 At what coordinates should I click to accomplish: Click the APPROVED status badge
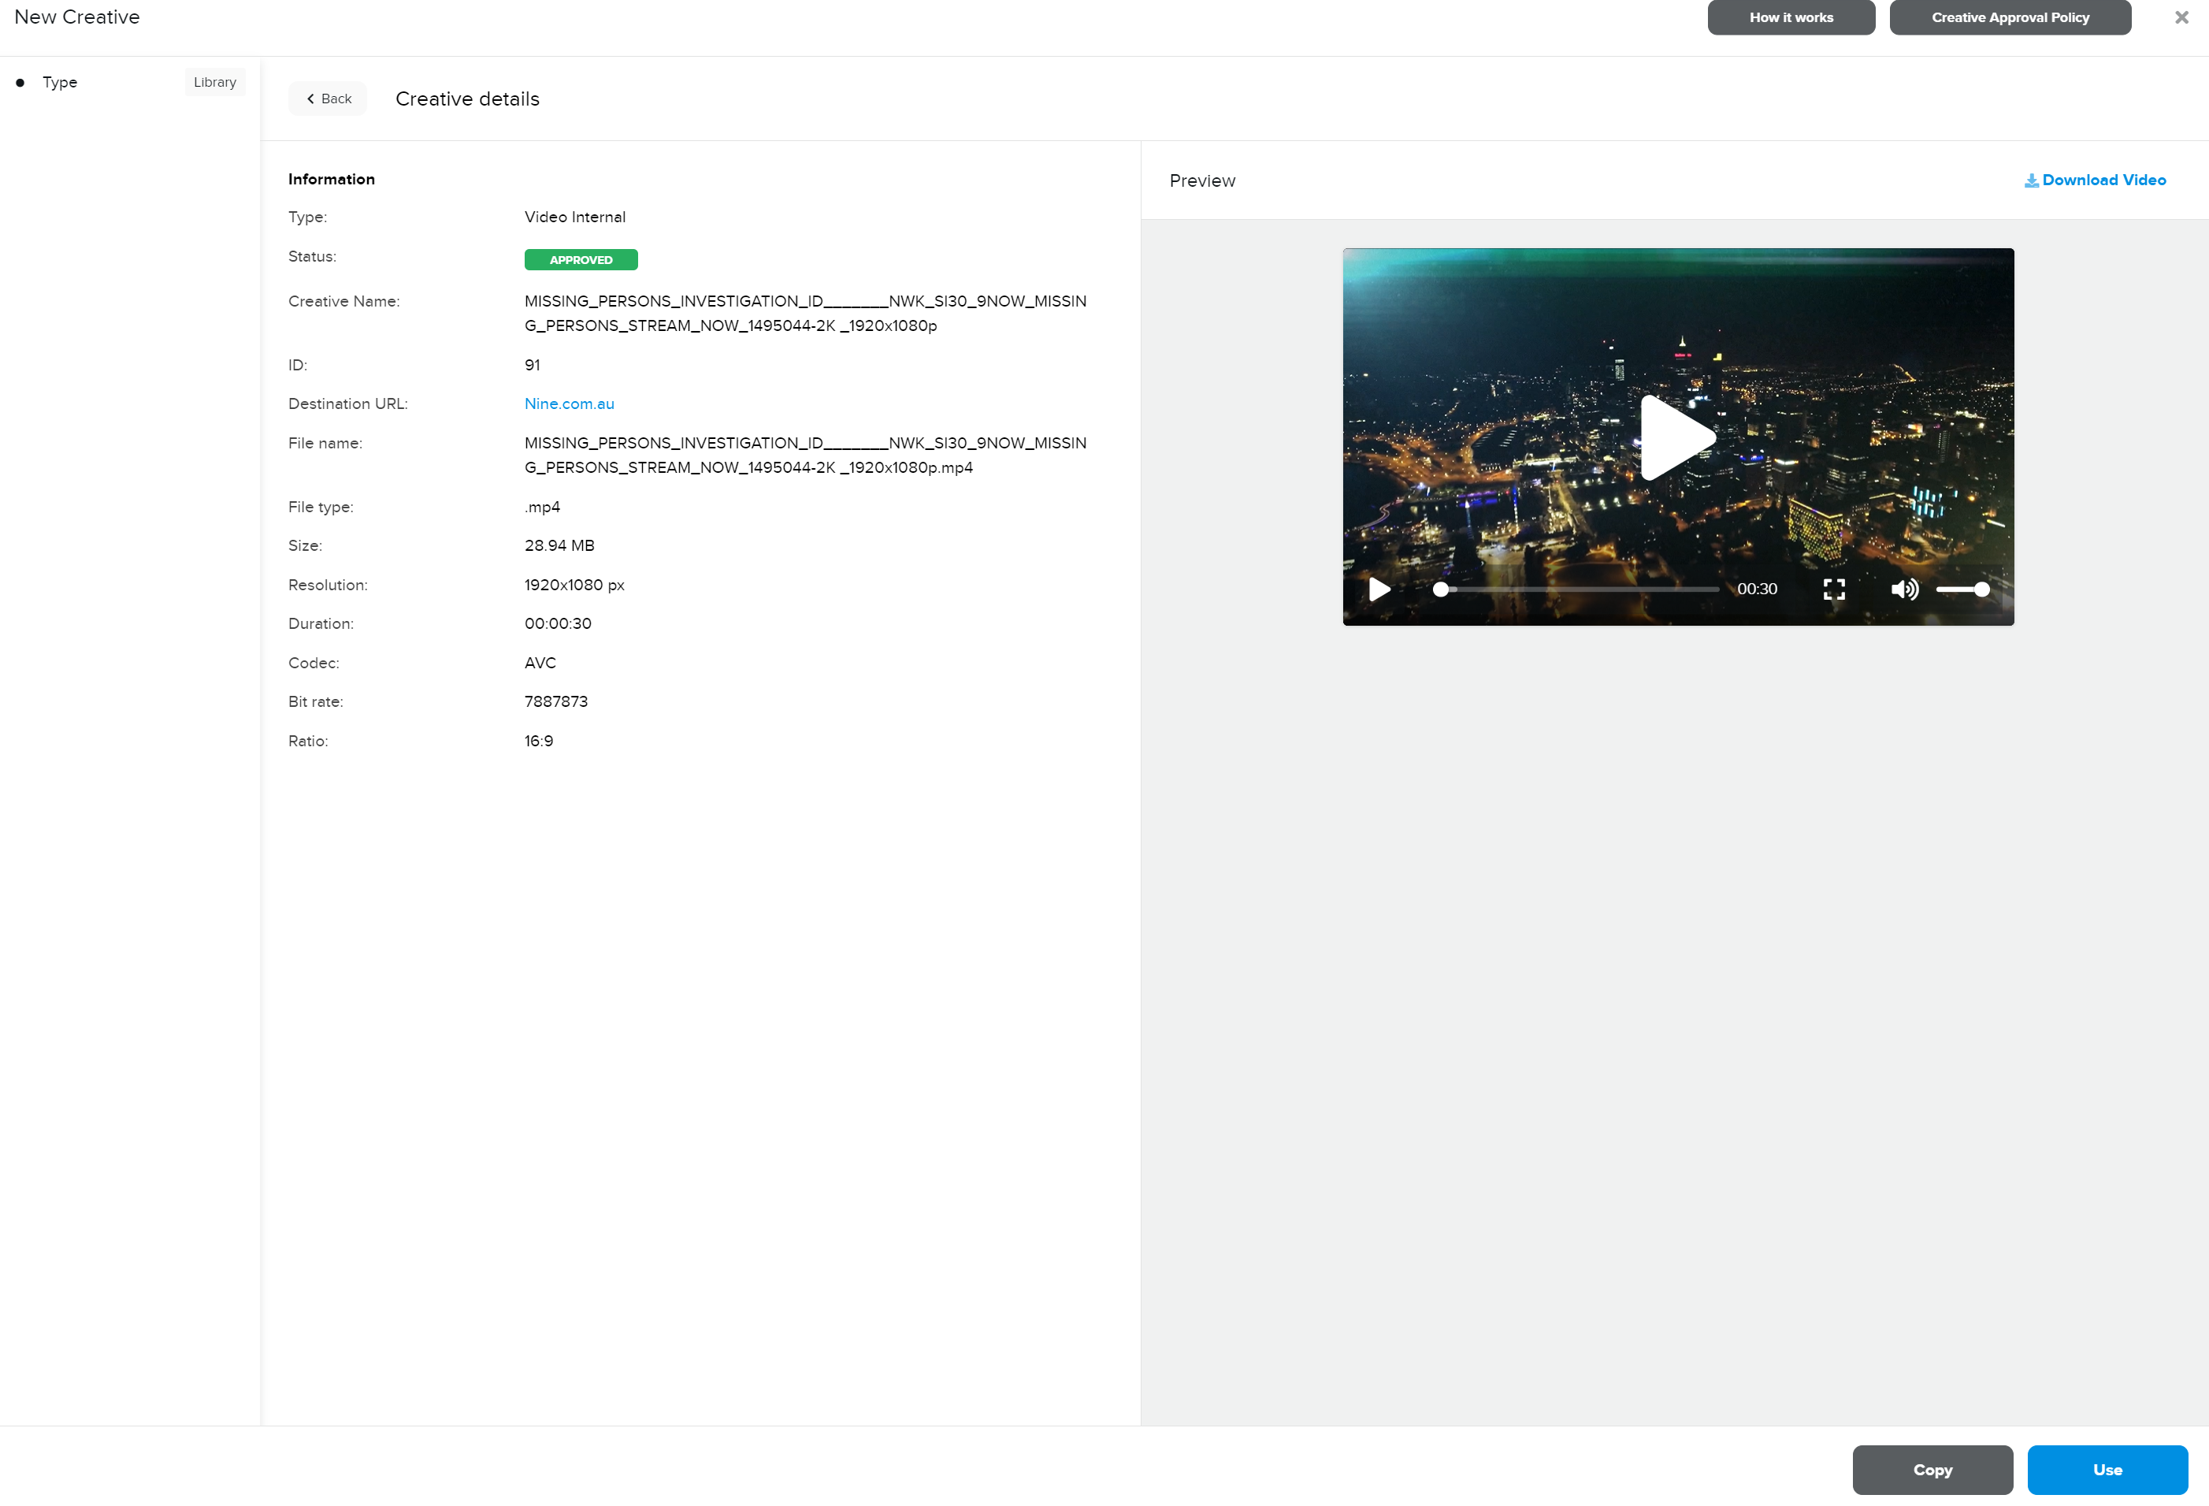coord(581,259)
